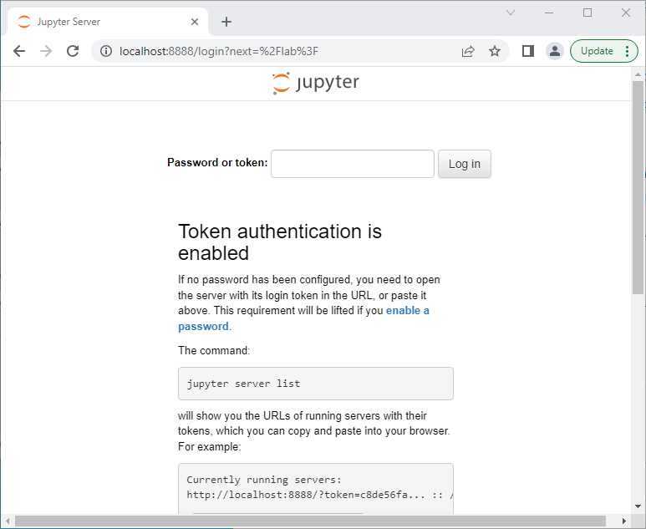646x529 pixels.
Task: Share this page via share icon
Action: click(x=468, y=51)
